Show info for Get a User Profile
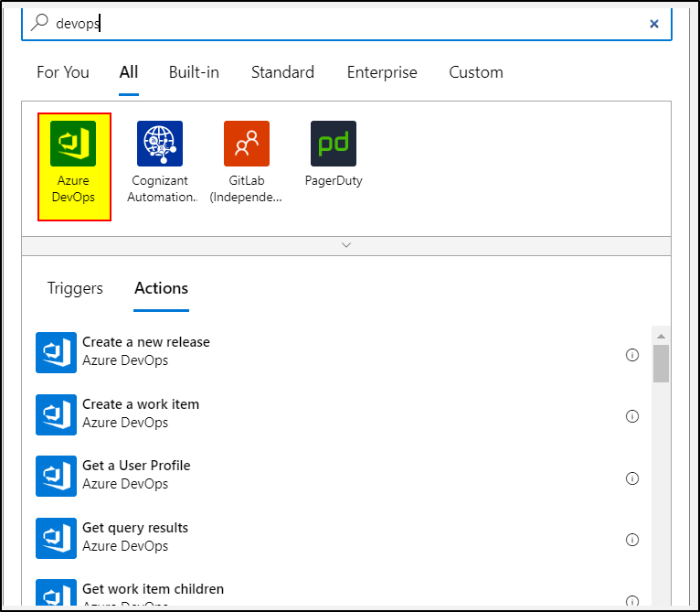The height and width of the screenshot is (612, 700). click(632, 478)
